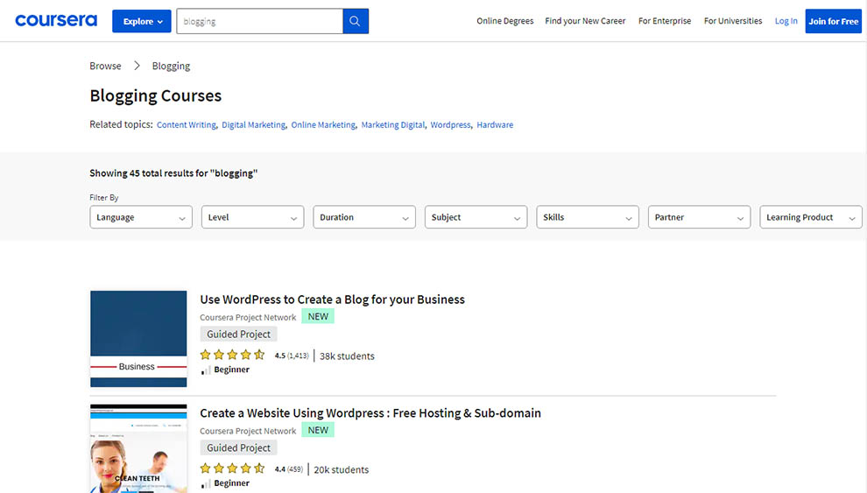Expand the Partner filter dropdown
Viewport: 867px width, 493px height.
pos(700,217)
